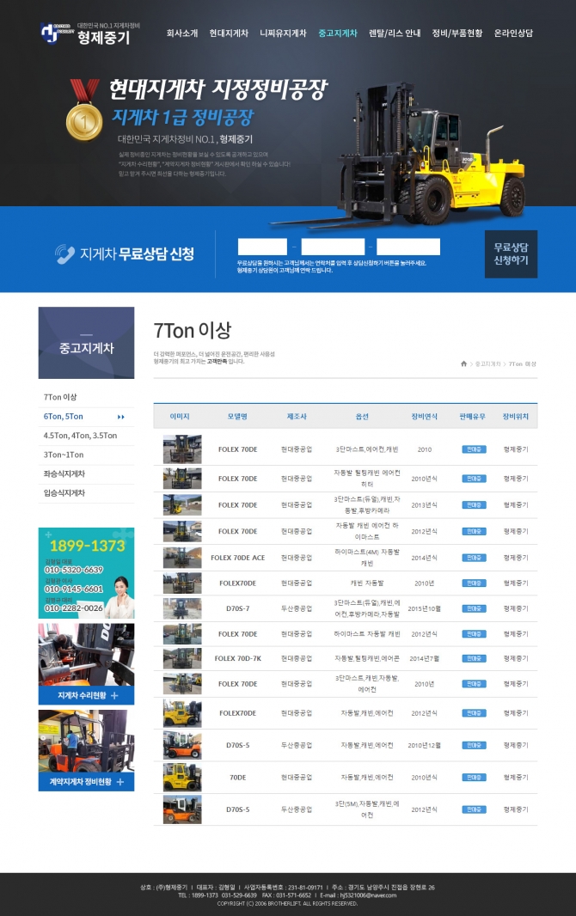Click the 이미지 column header
Image resolution: width=576 pixels, height=916 pixels.
[x=180, y=417]
